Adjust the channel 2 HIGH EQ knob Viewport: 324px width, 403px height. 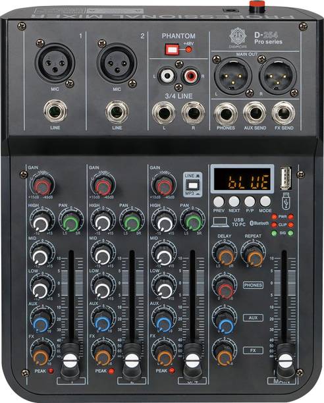[x=102, y=223]
